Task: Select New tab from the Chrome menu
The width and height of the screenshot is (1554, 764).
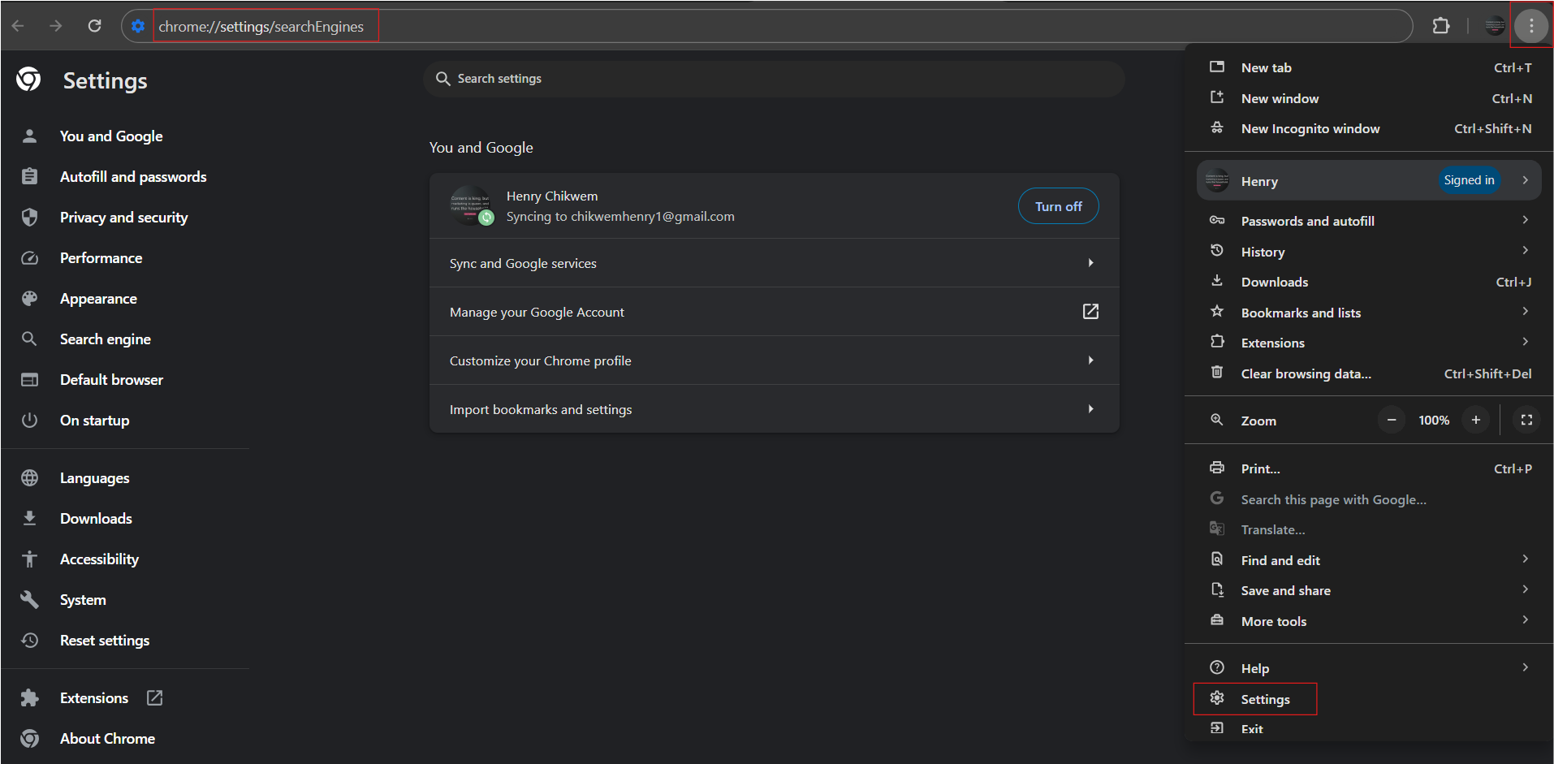Action: click(1369, 68)
